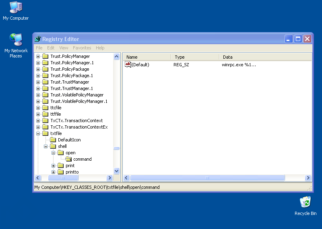
Task: Select the Trust.PolicyPackage key label
Action: pyautogui.click(x=70, y=69)
